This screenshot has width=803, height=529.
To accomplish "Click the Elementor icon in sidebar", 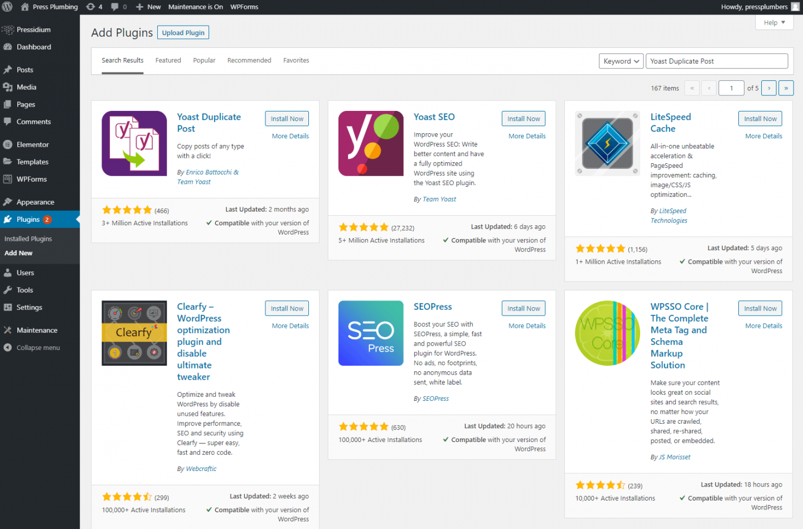I will click(8, 144).
